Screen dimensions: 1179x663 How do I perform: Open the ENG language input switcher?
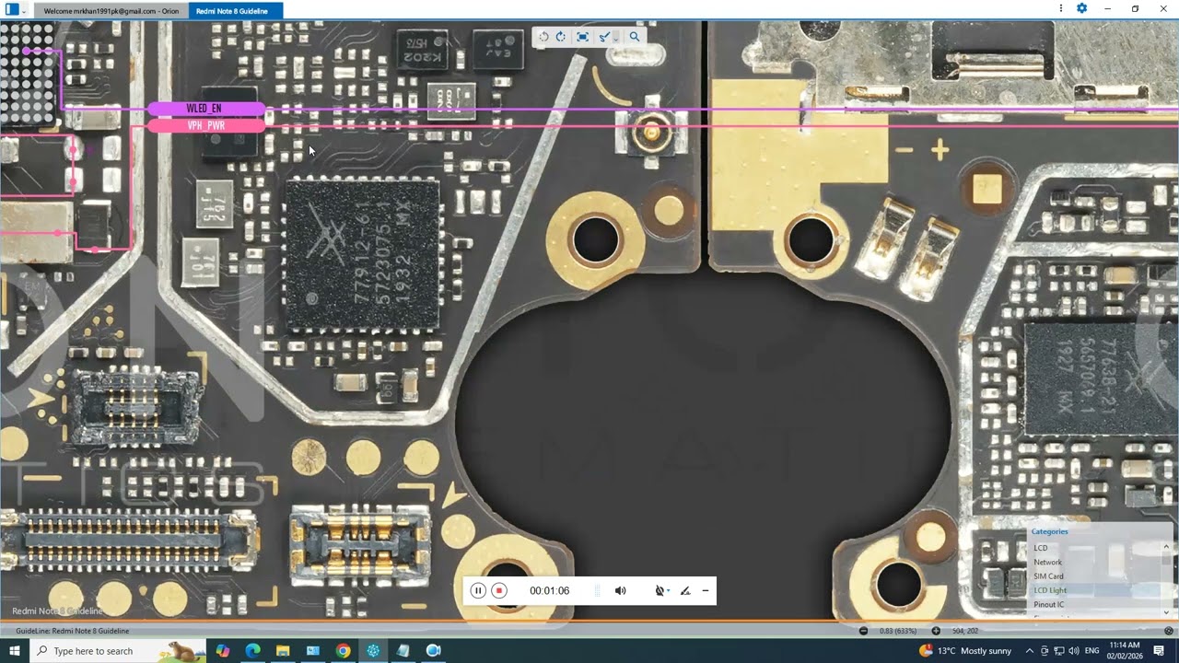tap(1092, 651)
